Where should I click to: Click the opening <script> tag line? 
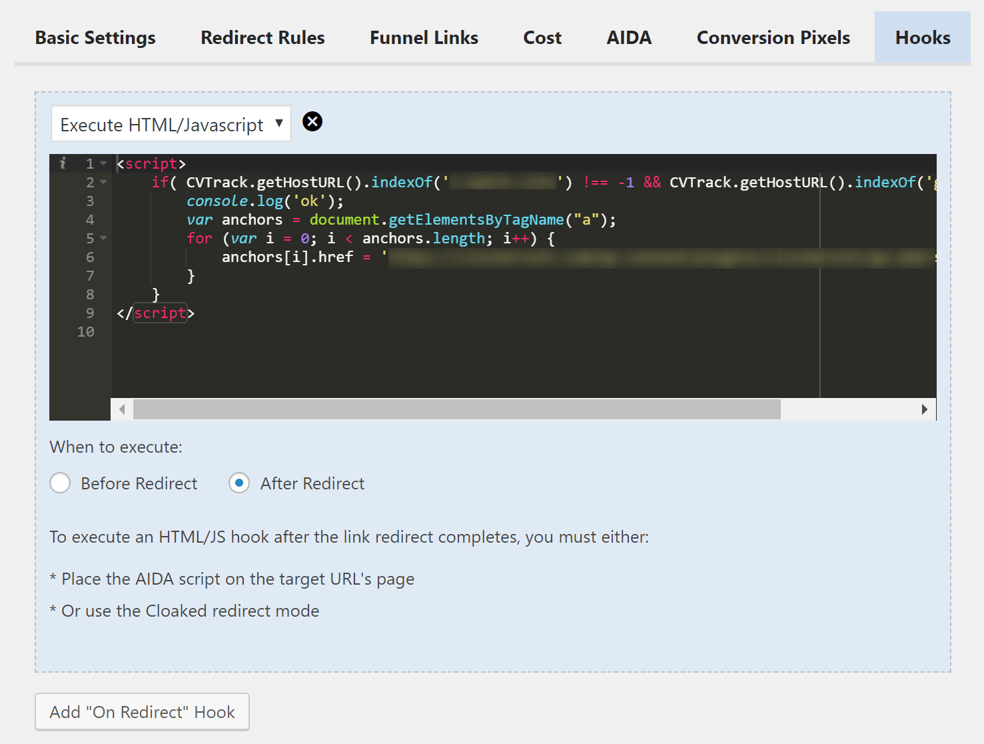coord(151,163)
